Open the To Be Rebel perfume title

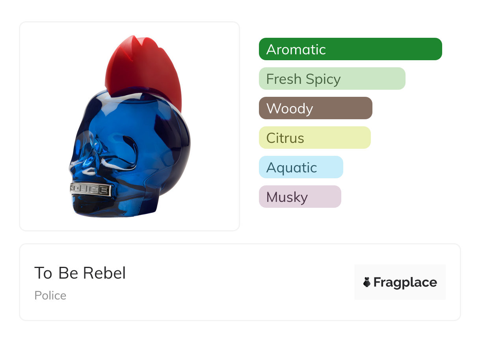[x=80, y=273]
